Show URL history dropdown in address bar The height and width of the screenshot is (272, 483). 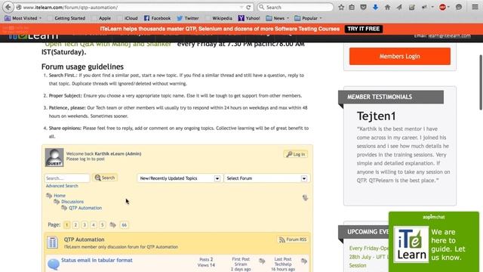tap(241, 7)
